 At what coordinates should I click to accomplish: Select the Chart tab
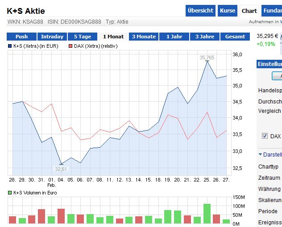pyautogui.click(x=249, y=11)
